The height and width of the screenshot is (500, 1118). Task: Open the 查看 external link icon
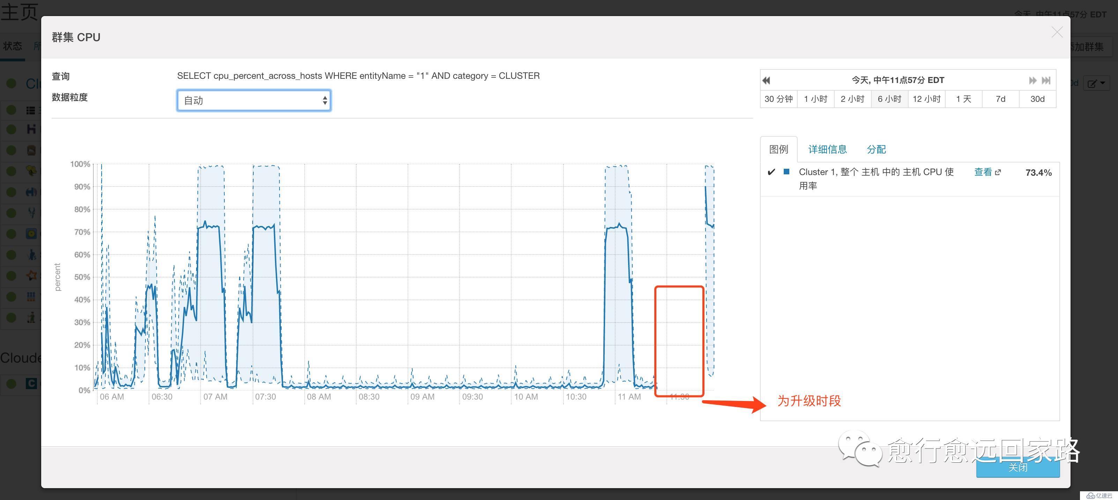[998, 172]
